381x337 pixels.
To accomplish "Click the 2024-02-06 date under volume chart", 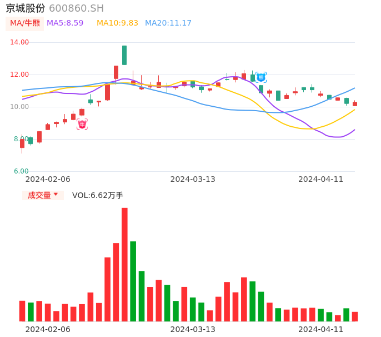I will coord(48,329).
